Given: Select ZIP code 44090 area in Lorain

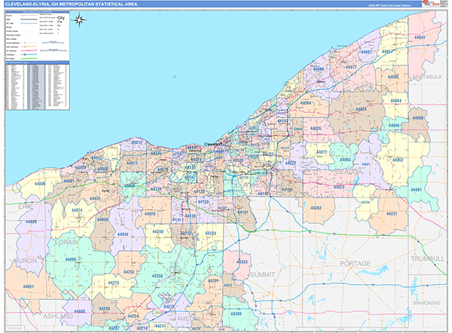Looking at the screenshot, I should tap(71, 259).
